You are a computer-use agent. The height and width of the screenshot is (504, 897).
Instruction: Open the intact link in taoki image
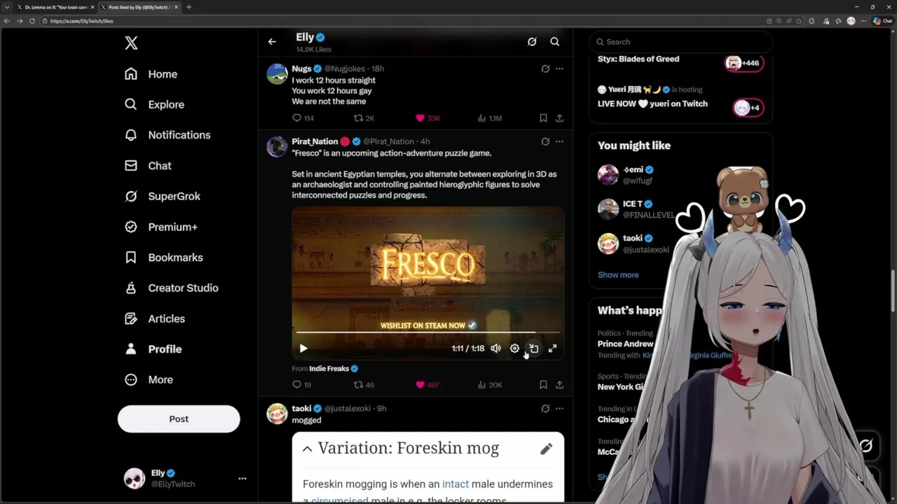[x=456, y=484]
